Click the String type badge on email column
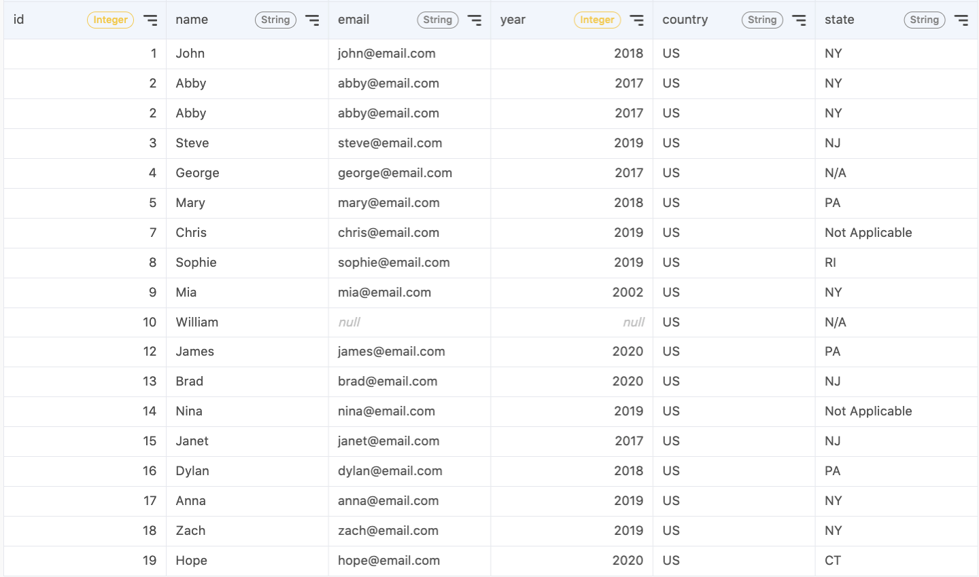This screenshot has width=979, height=577. (x=438, y=20)
